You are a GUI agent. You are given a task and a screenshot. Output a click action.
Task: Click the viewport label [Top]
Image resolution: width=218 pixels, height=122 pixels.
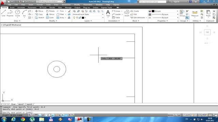pyautogui.click(x=6, y=25)
